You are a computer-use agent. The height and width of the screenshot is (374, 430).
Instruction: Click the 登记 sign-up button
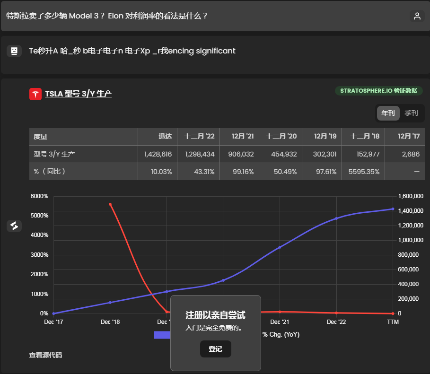tap(215, 349)
